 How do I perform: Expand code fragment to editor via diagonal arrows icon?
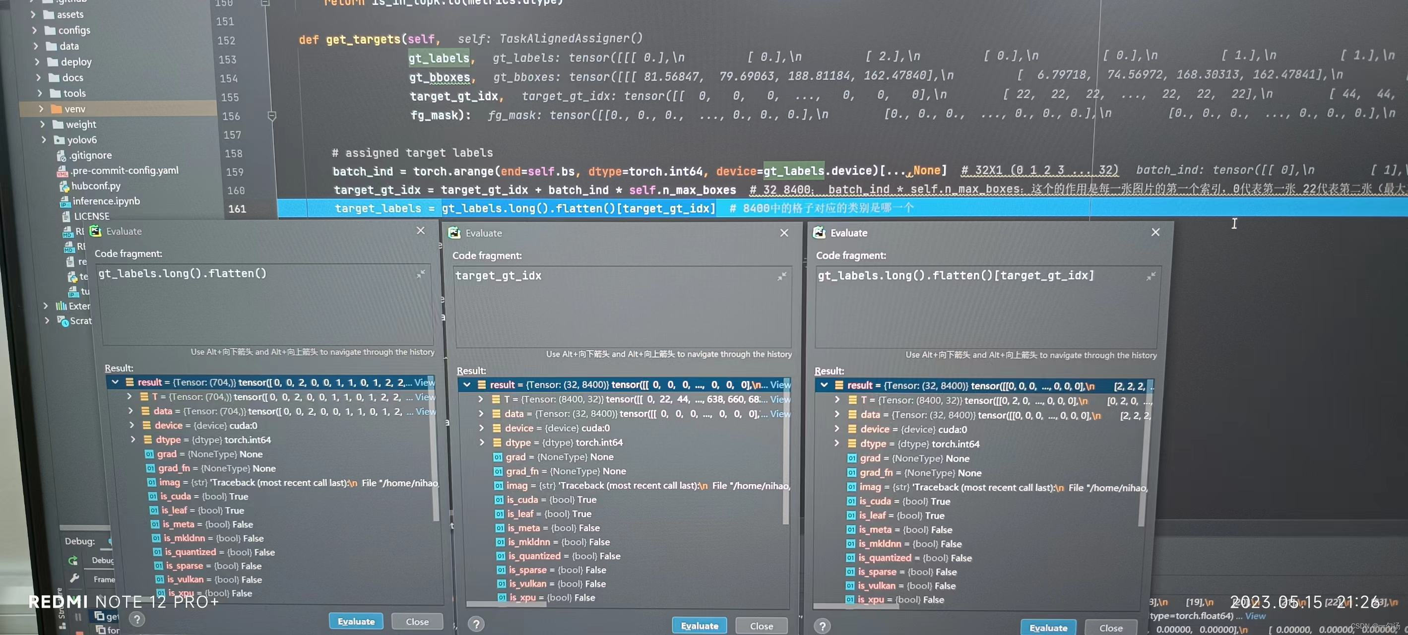click(421, 275)
